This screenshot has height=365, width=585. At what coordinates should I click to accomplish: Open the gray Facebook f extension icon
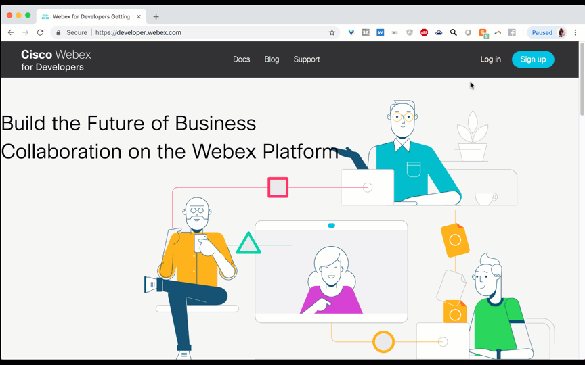tap(512, 32)
